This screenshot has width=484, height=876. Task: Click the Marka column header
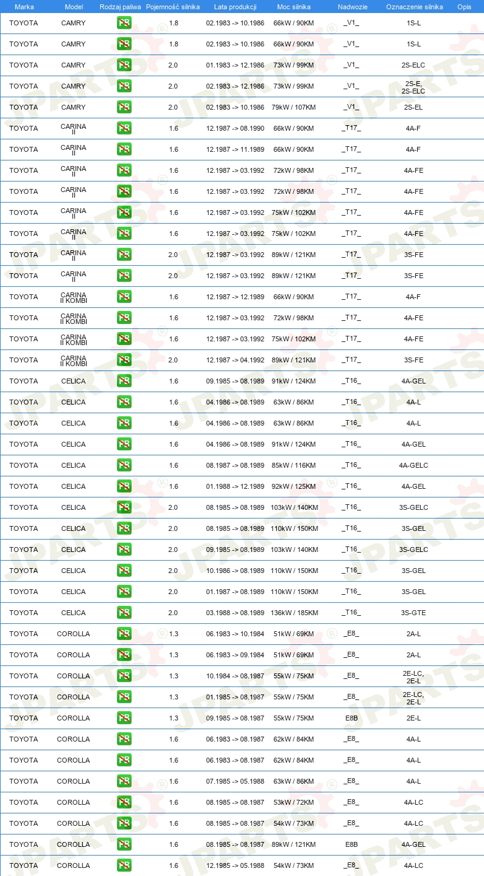click(x=24, y=7)
